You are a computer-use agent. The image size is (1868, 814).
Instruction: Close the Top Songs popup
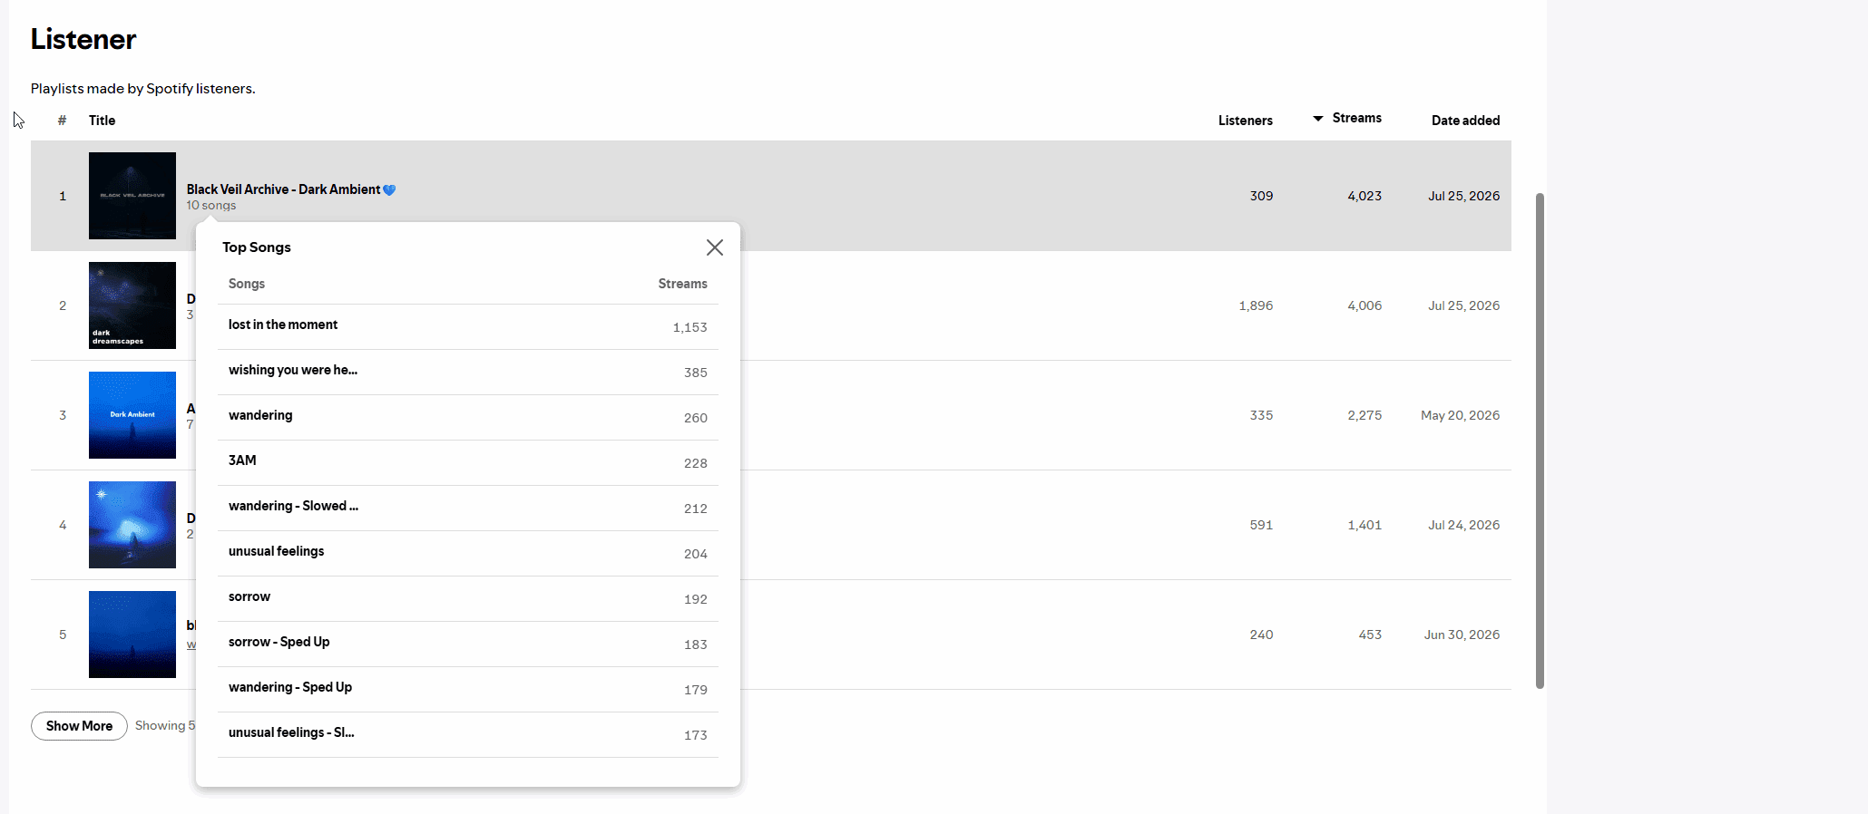(715, 247)
